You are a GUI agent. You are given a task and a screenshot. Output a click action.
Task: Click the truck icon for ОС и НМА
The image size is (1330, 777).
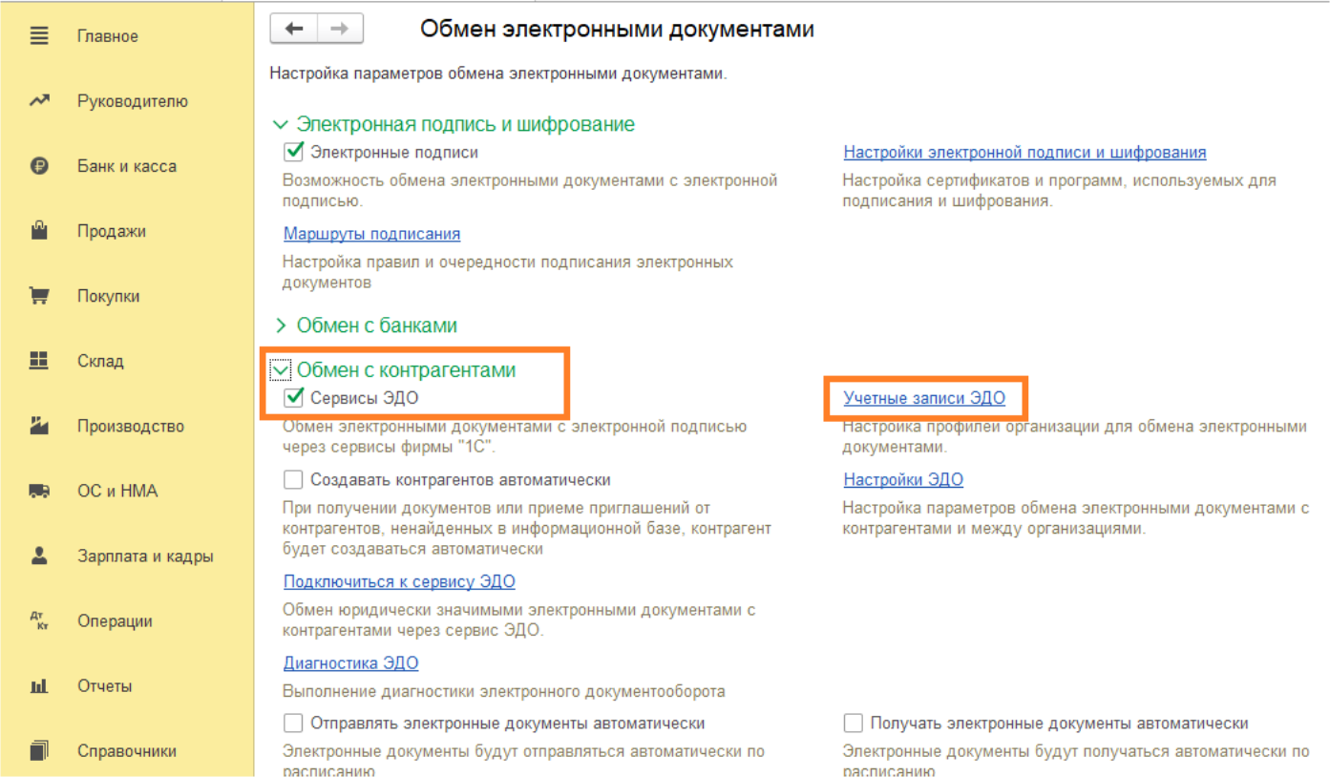click(x=39, y=491)
